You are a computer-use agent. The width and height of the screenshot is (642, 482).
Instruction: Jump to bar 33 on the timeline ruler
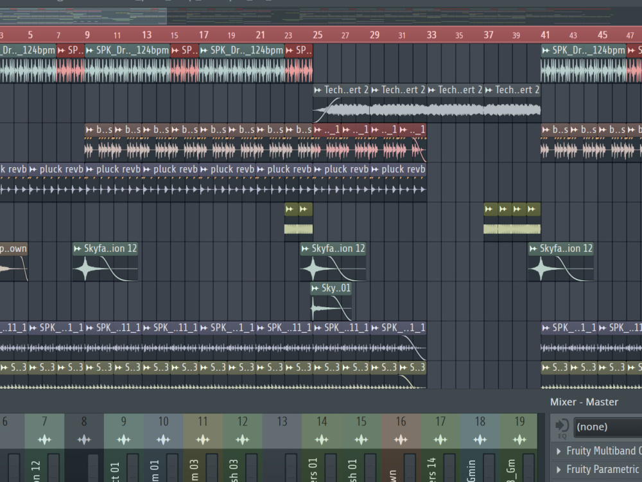click(x=431, y=35)
